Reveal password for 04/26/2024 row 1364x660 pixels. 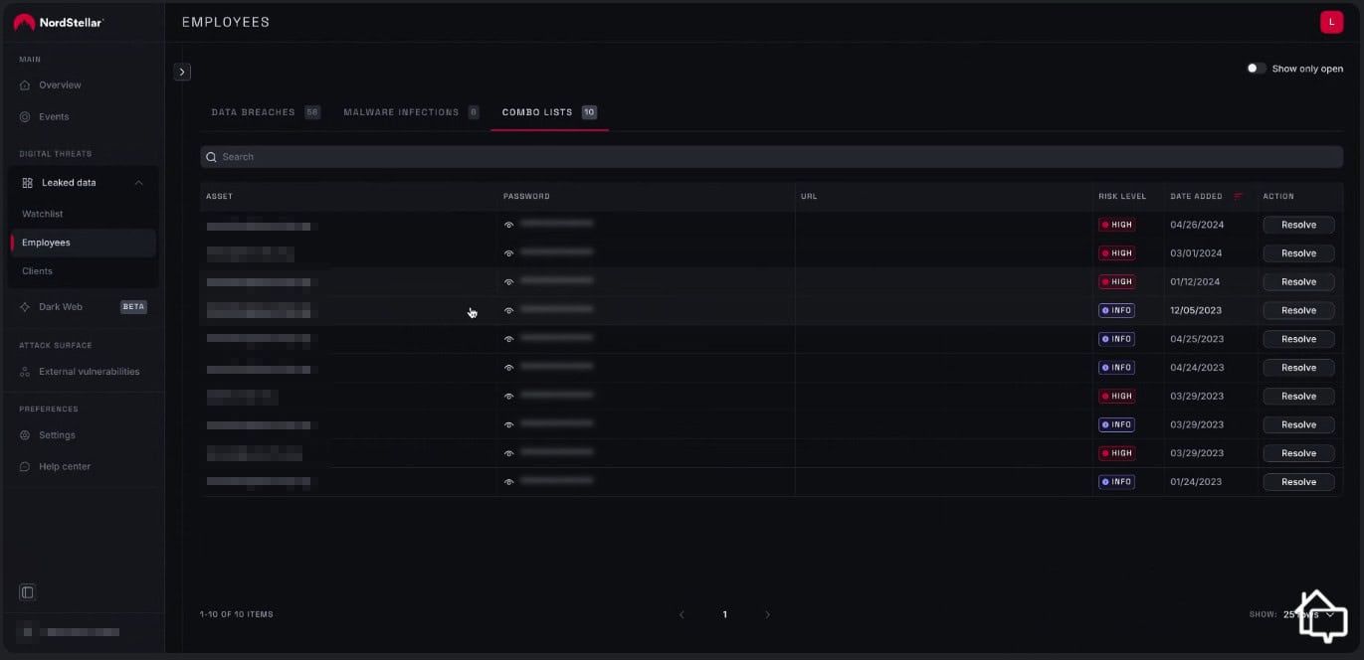point(508,225)
